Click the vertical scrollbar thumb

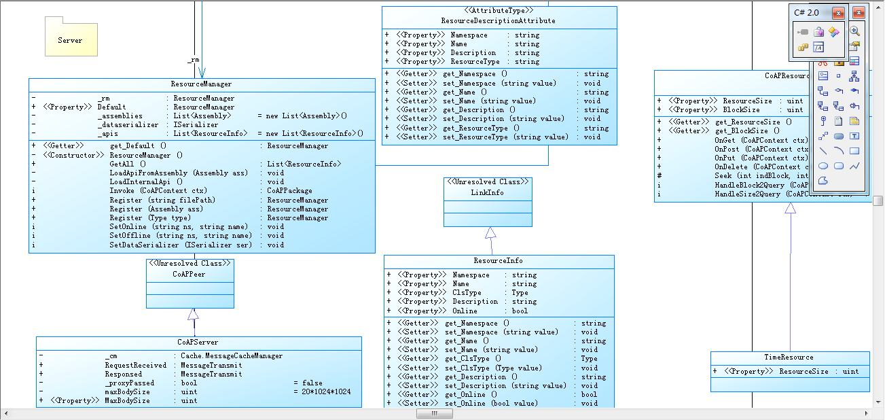(878, 202)
